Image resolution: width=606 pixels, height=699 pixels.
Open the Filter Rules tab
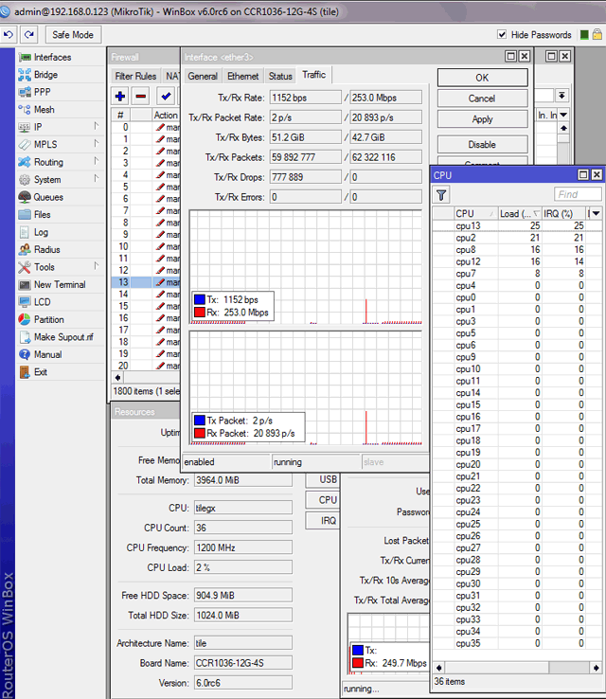pyautogui.click(x=135, y=76)
